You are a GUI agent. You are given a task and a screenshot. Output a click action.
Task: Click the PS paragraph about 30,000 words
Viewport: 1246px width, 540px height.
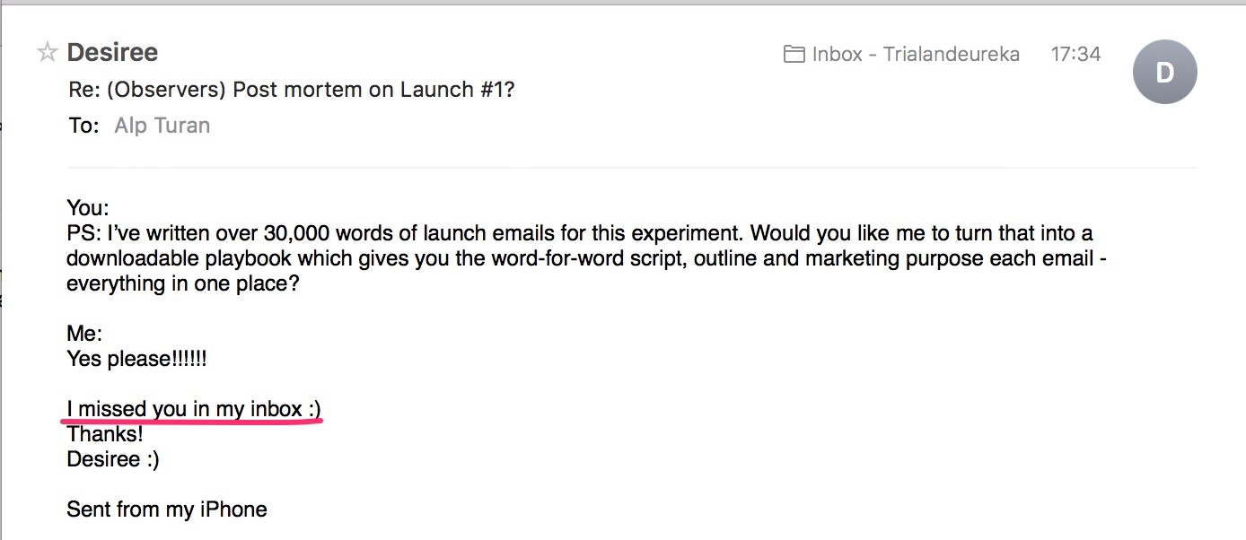(580, 258)
